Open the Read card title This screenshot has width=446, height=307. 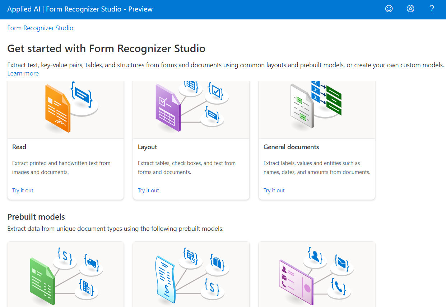[19, 147]
